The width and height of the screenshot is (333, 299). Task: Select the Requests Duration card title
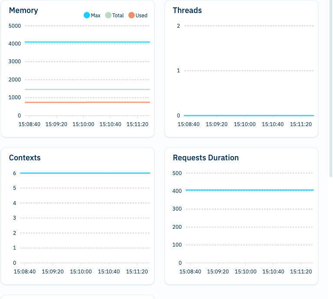point(206,158)
